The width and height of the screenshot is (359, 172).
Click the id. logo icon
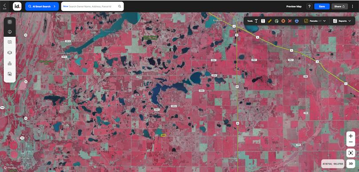pyautogui.click(x=17, y=6)
